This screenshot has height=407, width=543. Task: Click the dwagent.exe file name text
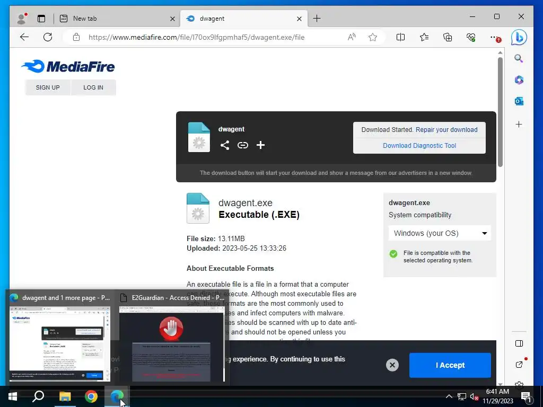[245, 203]
